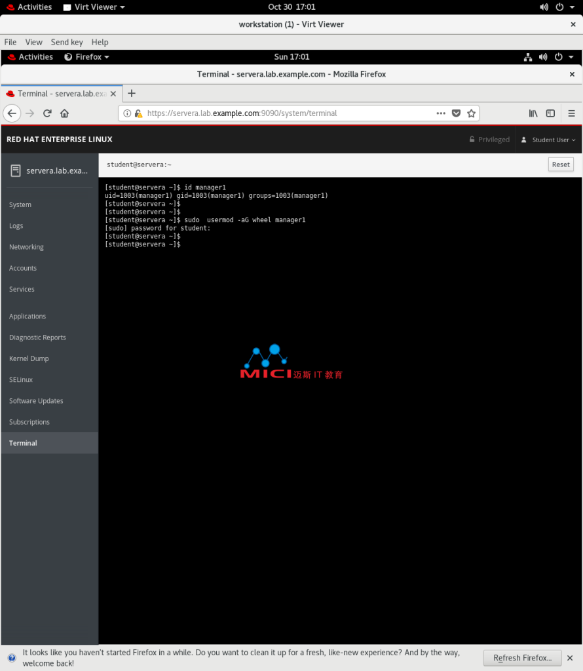Open Services in sidebar
The width and height of the screenshot is (583, 671).
click(x=50, y=289)
